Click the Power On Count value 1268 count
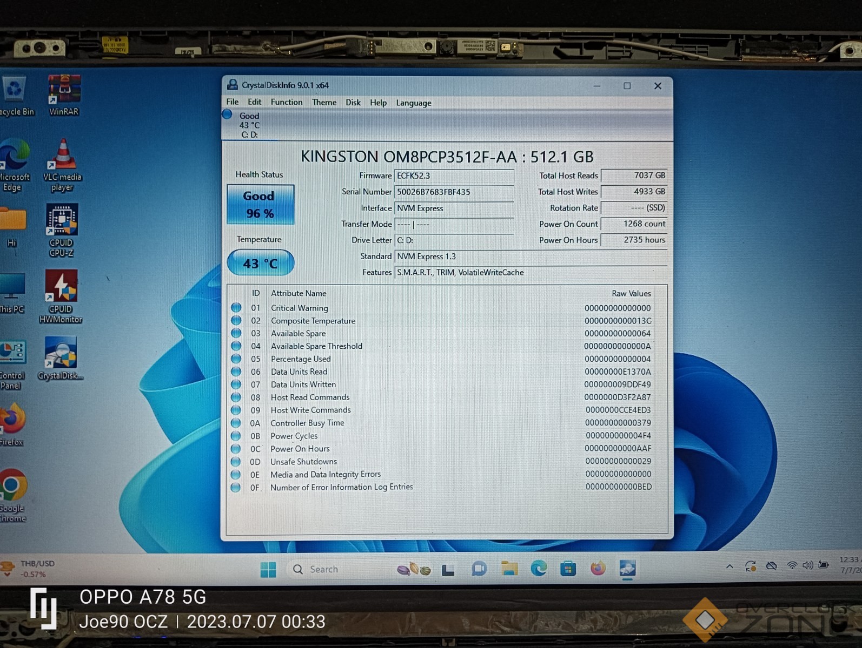Image resolution: width=862 pixels, height=648 pixels. point(634,224)
